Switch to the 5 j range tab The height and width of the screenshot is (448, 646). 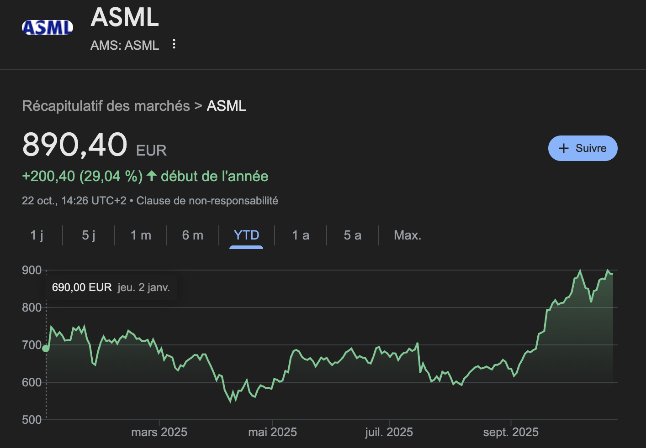click(x=89, y=235)
